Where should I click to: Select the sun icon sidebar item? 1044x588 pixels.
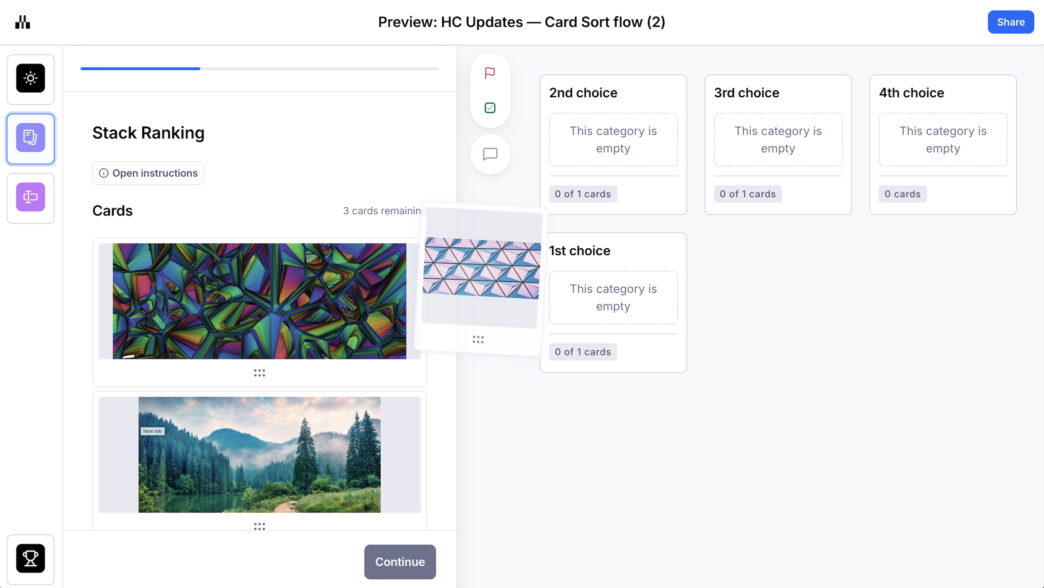tap(31, 78)
